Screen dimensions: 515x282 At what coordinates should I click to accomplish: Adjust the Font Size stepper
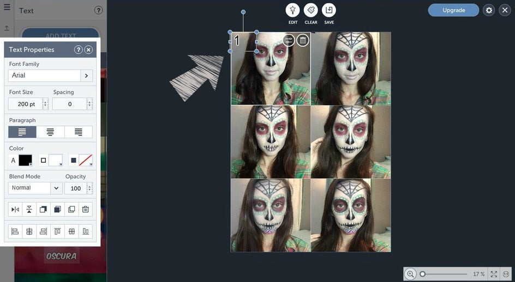tap(45, 104)
